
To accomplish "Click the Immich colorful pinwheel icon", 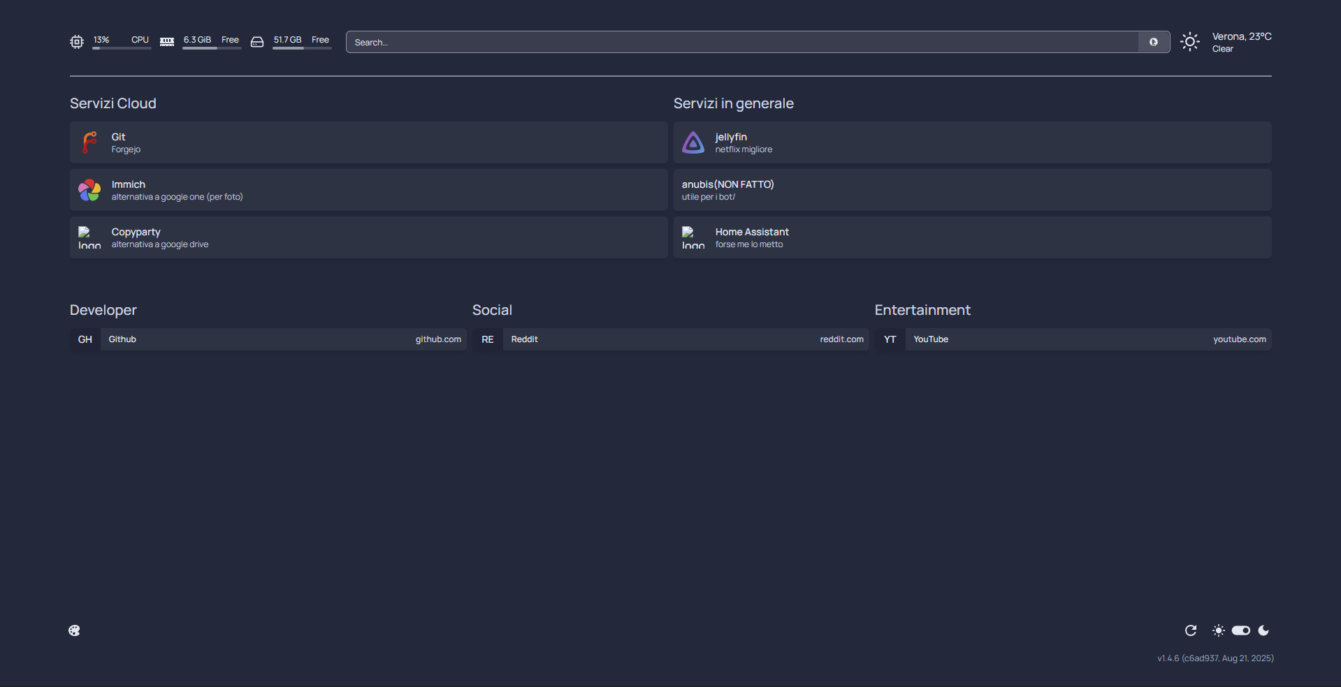I will (89, 190).
